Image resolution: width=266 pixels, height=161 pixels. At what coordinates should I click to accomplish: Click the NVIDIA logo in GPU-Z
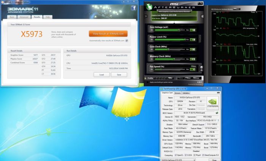click(x=213, y=103)
